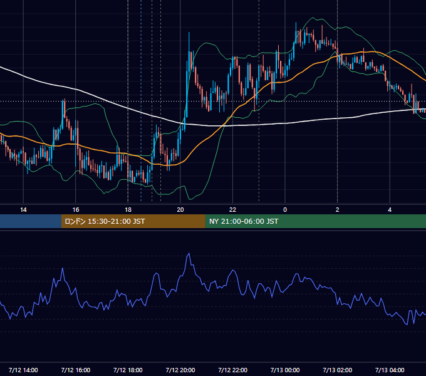Click the 7/12 20:00 date label

coord(180,370)
